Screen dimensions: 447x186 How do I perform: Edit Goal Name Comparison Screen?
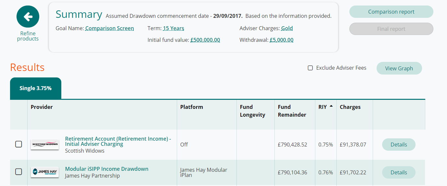[109, 29]
